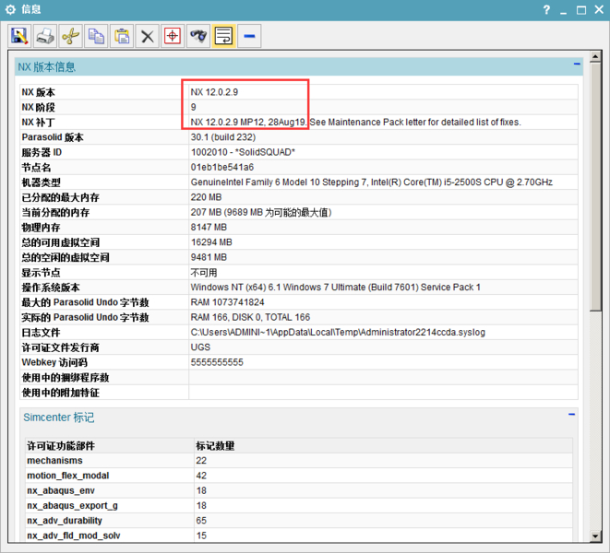
Task: Click the nx_abaqus_env entry
Action: pos(61,491)
